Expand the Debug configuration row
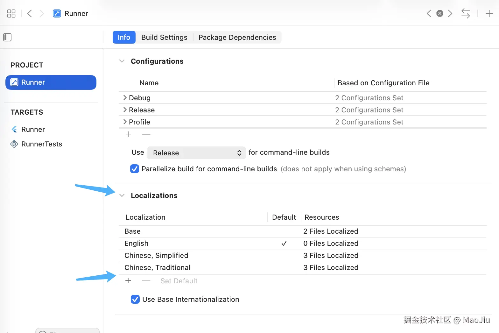499x333 pixels. tap(125, 98)
